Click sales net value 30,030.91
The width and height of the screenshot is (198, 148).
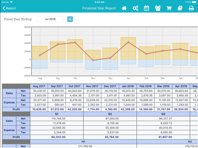[39, 91]
